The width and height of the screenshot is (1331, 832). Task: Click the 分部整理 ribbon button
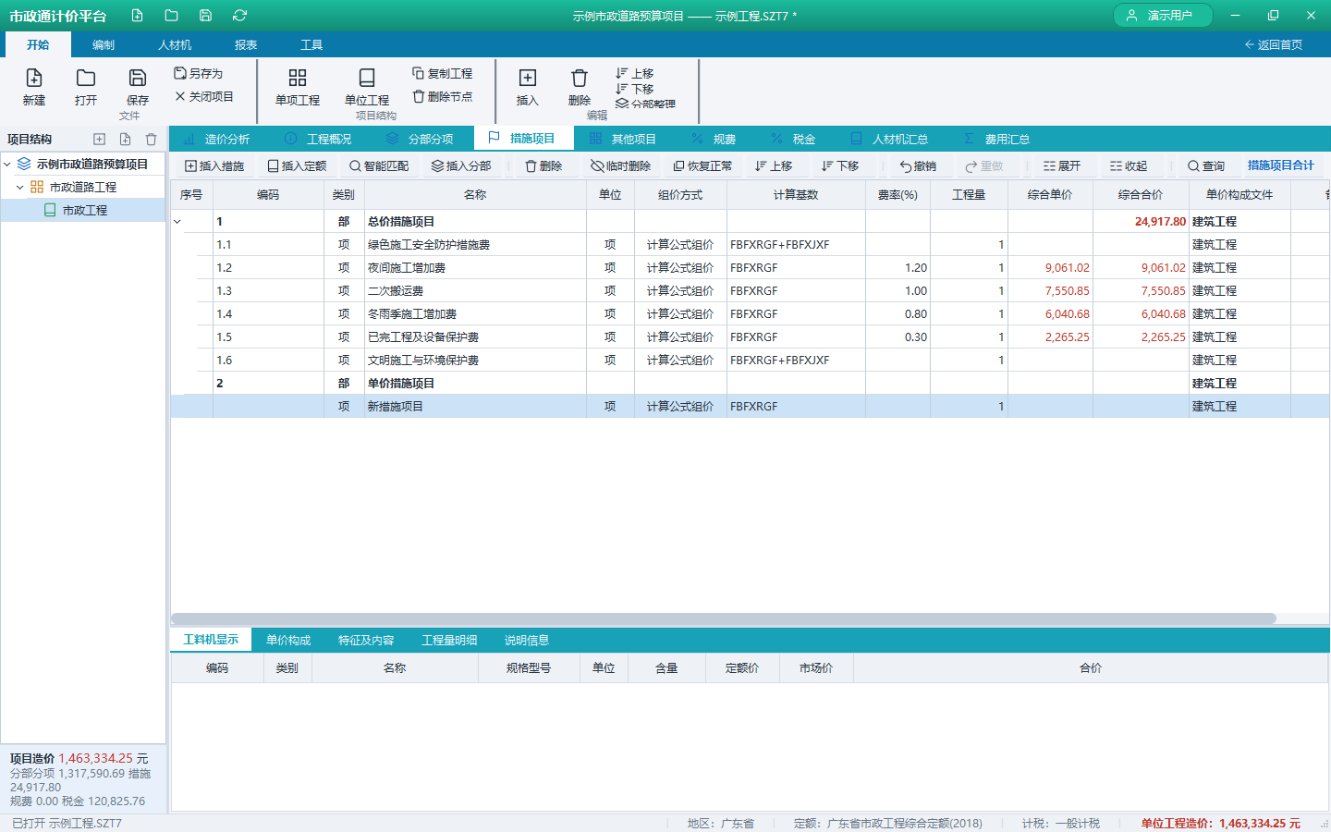tap(645, 104)
